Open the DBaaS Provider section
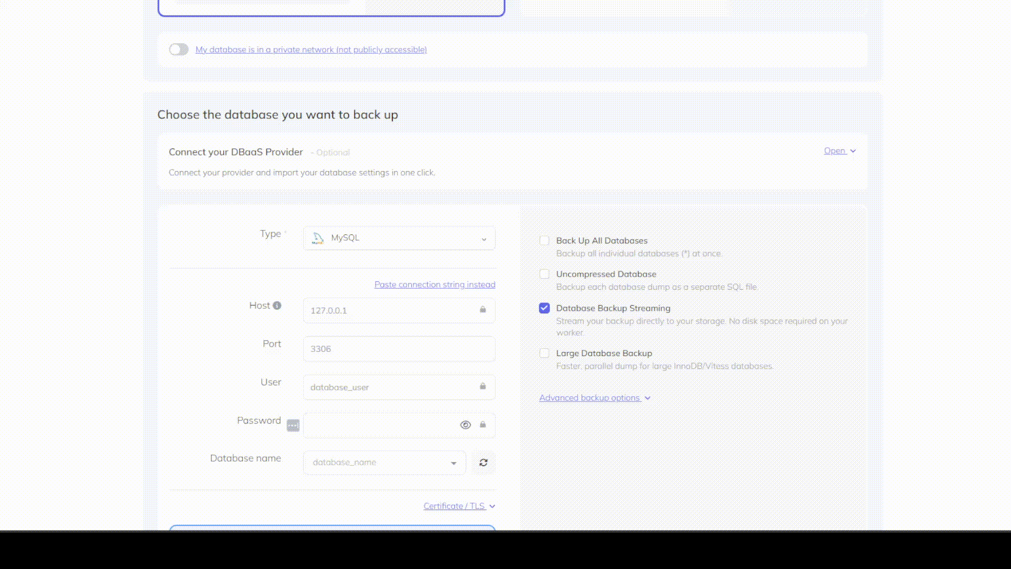This screenshot has width=1011, height=569. pos(839,151)
